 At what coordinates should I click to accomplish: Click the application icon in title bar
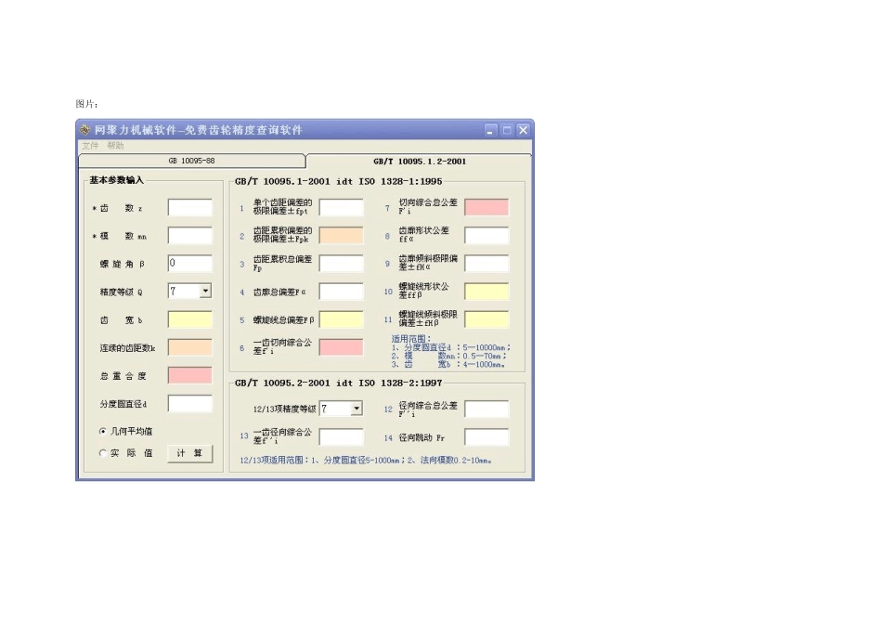point(84,130)
